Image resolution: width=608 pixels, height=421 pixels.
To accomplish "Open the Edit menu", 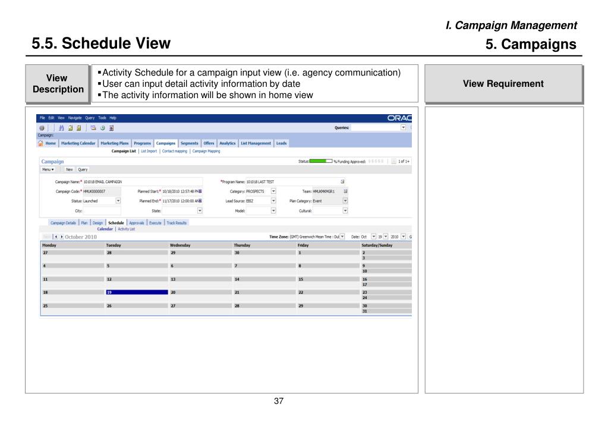I will (51, 118).
